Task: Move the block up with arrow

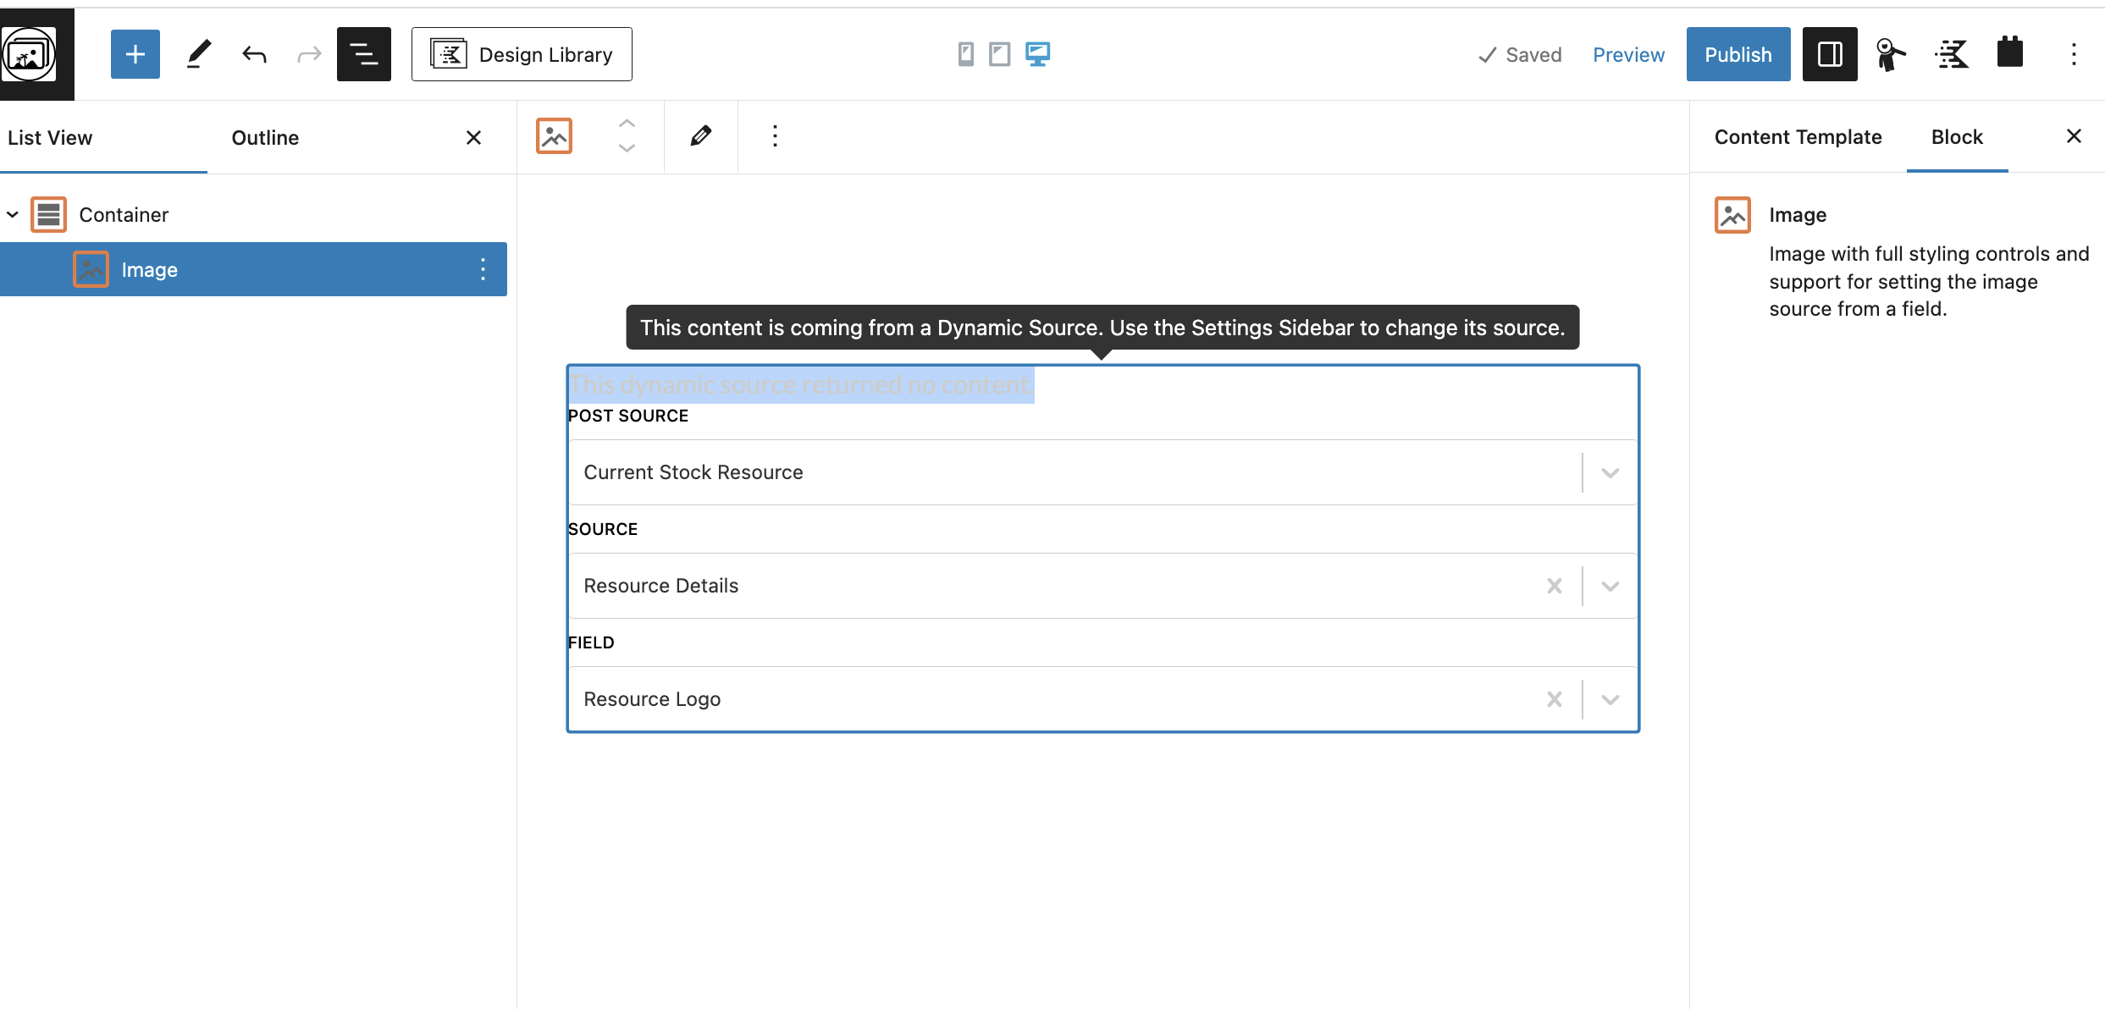Action: [627, 124]
